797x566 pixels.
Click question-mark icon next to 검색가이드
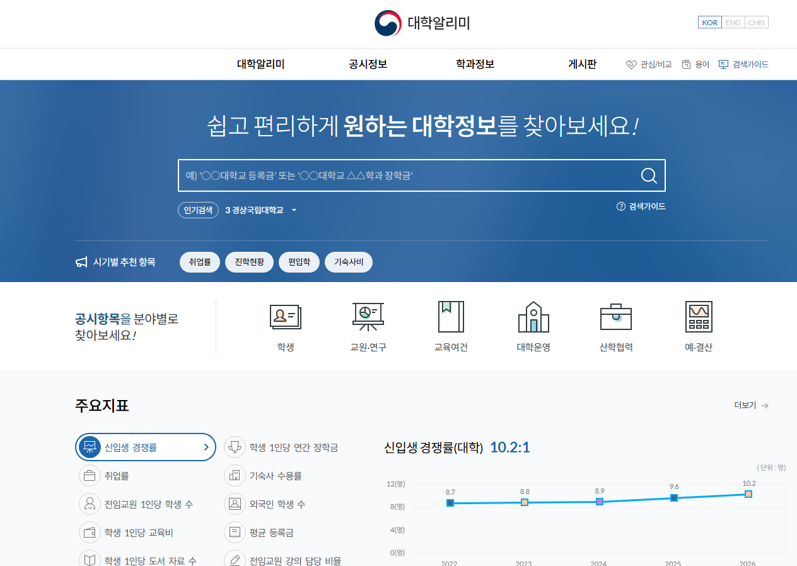coord(621,206)
